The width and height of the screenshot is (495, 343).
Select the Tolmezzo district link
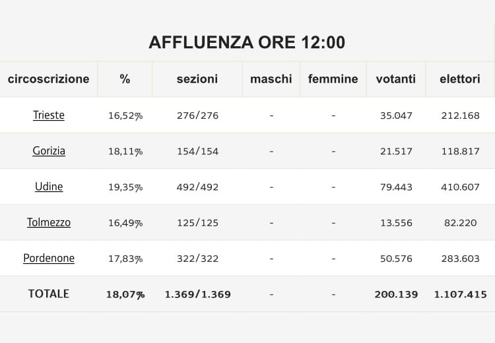pyautogui.click(x=49, y=222)
